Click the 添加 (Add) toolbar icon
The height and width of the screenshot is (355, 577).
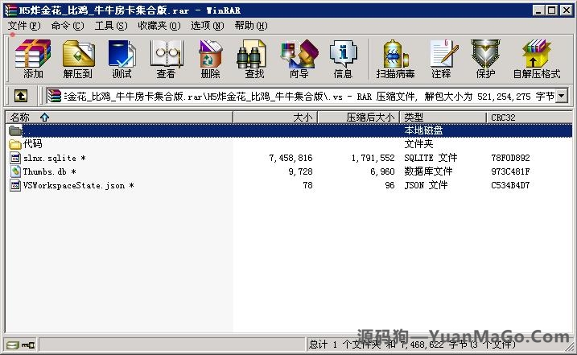pyautogui.click(x=33, y=55)
